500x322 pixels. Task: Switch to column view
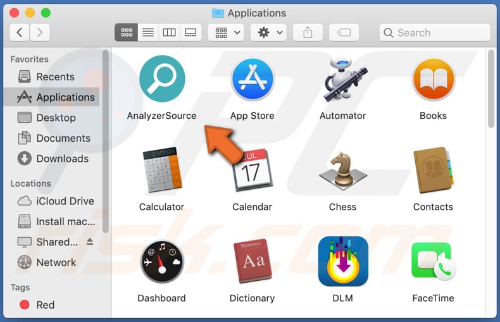pos(169,32)
